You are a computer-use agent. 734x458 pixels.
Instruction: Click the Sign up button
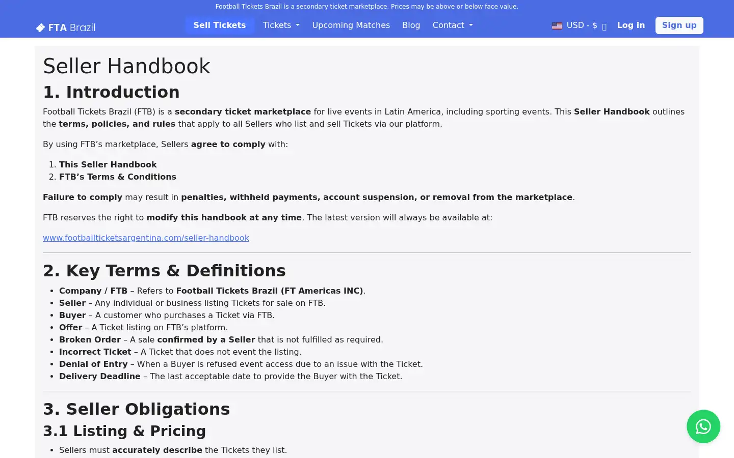[x=679, y=25]
